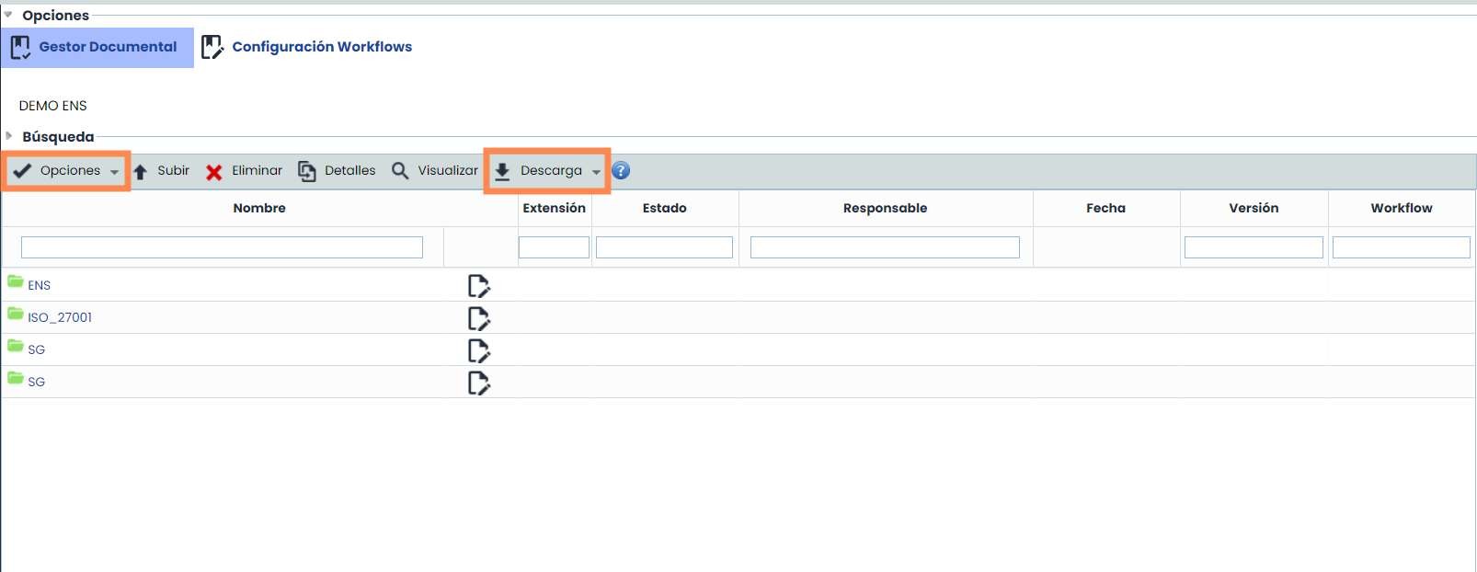Open the ENS folder
Screen dimensions: 1477x572
(x=39, y=285)
